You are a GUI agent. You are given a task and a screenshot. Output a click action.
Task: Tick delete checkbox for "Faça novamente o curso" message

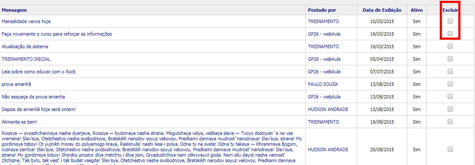tap(450, 34)
